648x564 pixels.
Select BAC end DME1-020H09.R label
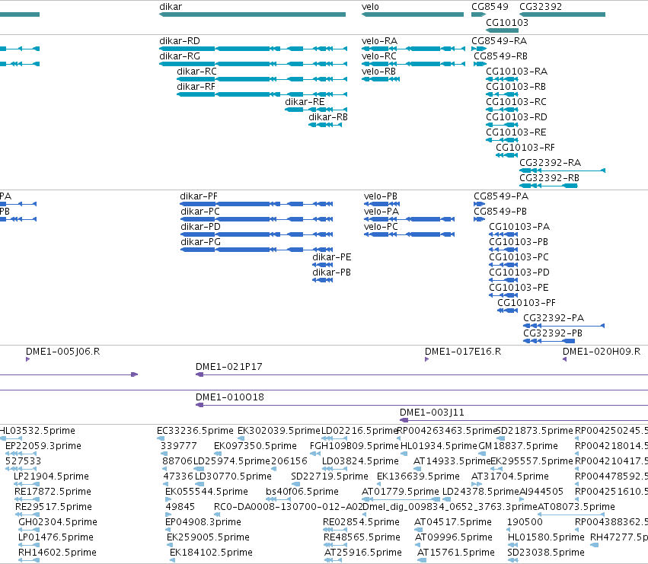click(602, 352)
